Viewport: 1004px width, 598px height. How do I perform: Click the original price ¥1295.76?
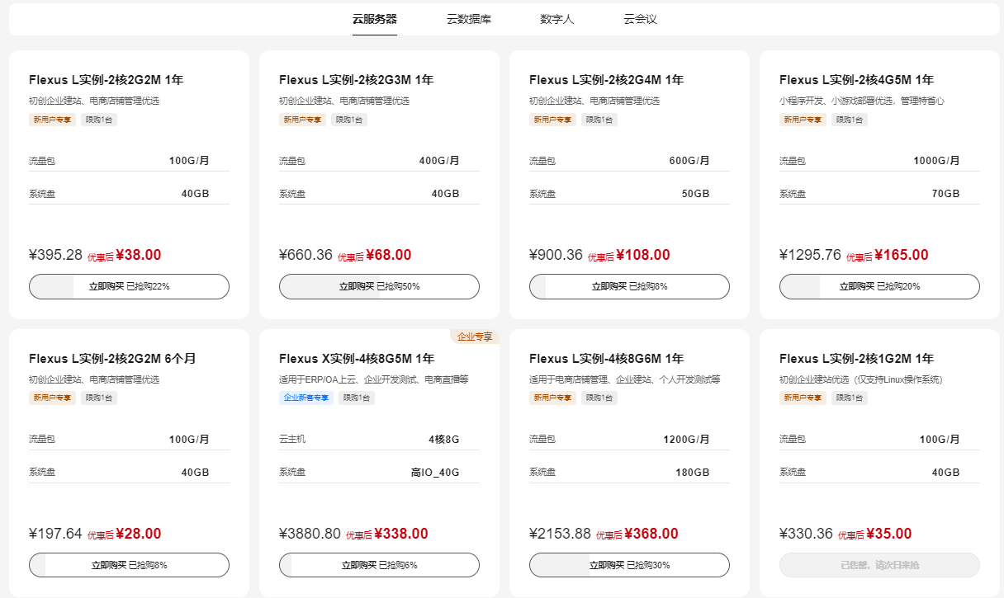(810, 255)
